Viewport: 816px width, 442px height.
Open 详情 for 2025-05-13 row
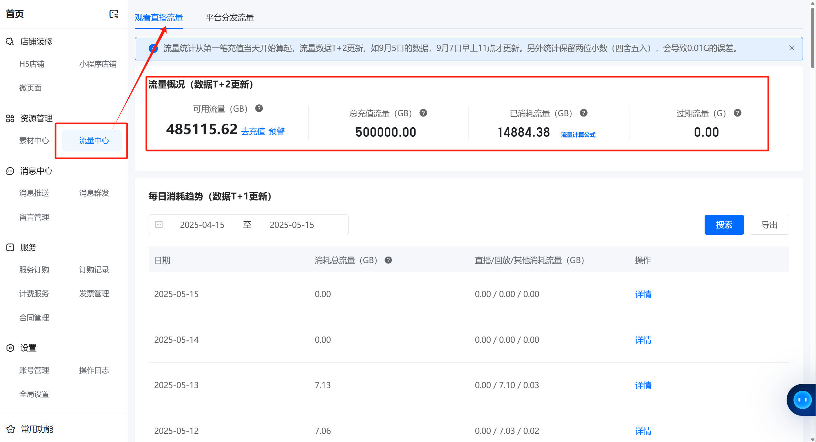(643, 385)
